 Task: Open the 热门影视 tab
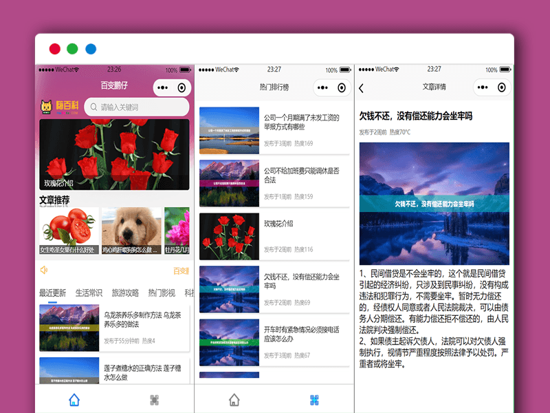[x=163, y=291]
